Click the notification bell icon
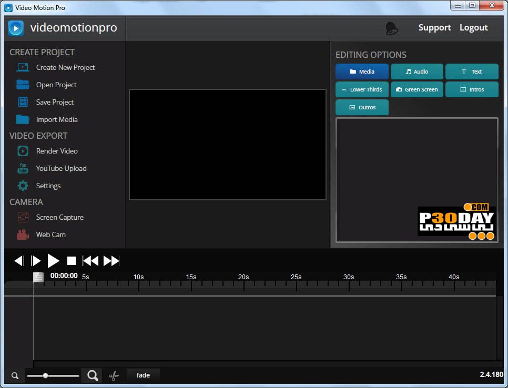The width and height of the screenshot is (508, 388). tap(392, 28)
